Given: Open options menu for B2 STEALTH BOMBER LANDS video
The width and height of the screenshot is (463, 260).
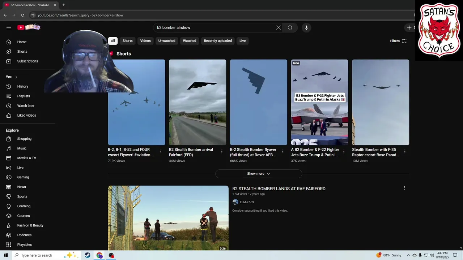Looking at the screenshot, I should (405, 188).
